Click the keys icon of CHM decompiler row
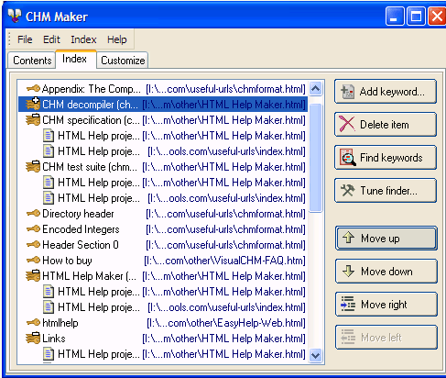 tap(33, 104)
